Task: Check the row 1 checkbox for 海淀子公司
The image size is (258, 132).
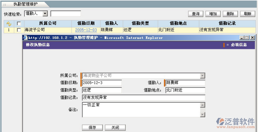Action: tap(19, 30)
